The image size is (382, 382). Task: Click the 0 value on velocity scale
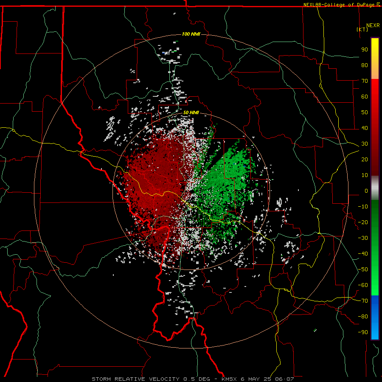point(366,191)
